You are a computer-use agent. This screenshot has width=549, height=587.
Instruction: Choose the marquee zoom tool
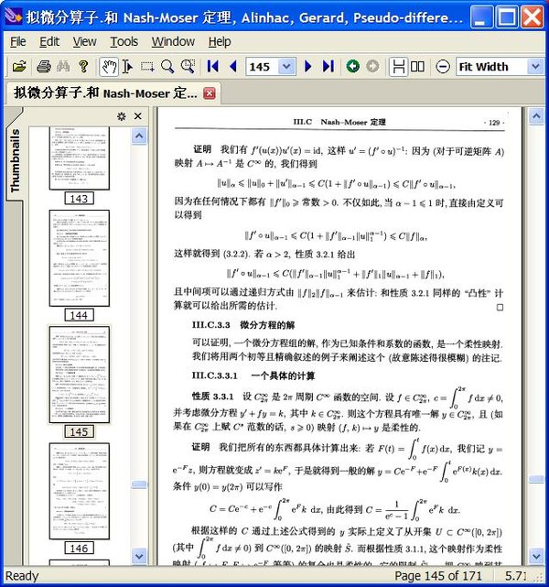tap(188, 67)
